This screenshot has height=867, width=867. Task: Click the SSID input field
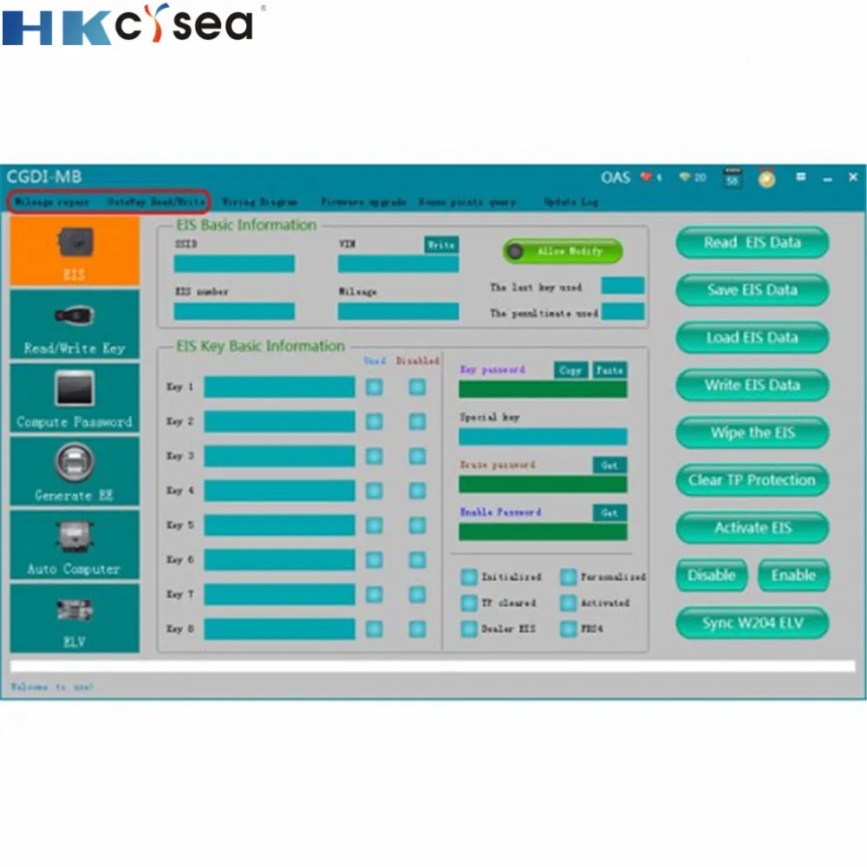234,264
